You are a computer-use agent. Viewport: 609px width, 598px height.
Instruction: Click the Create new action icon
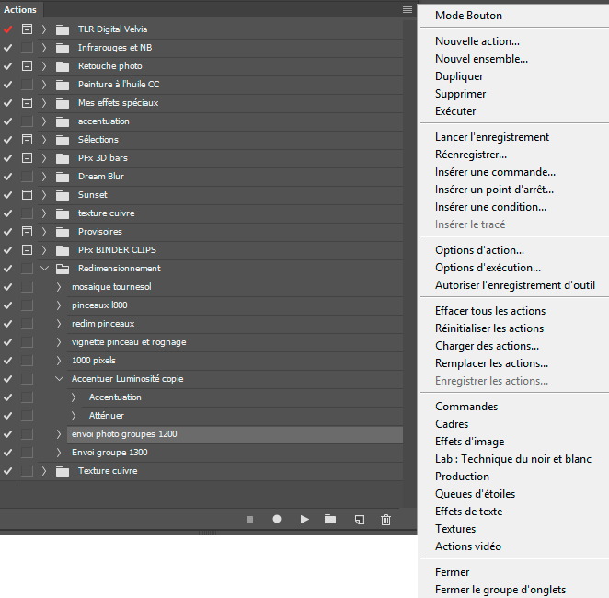pos(360,520)
